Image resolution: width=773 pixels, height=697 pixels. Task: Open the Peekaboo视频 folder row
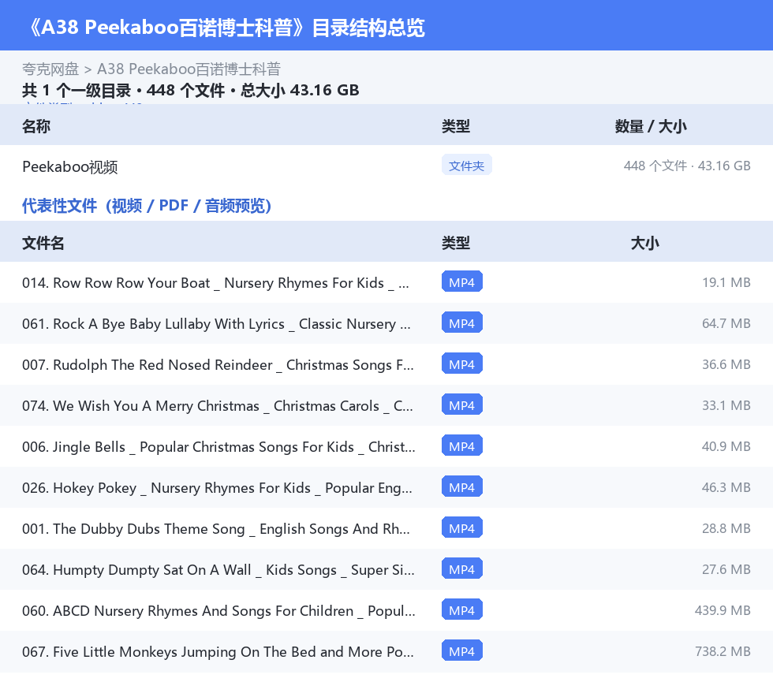pyautogui.click(x=386, y=166)
